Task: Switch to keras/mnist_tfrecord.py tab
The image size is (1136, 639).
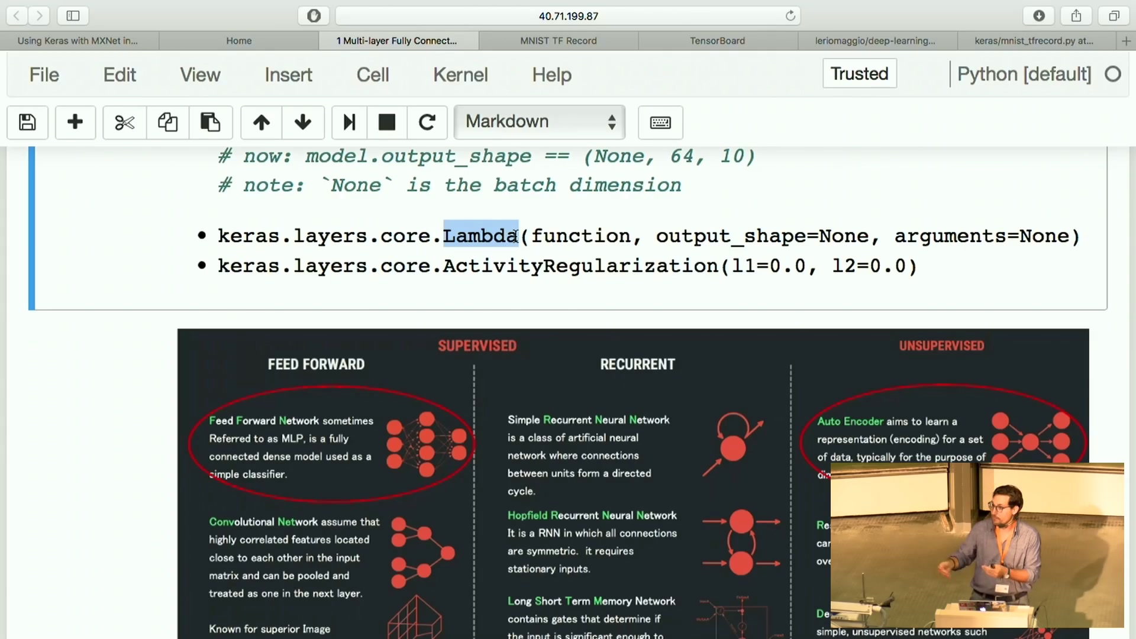Action: click(x=1034, y=41)
